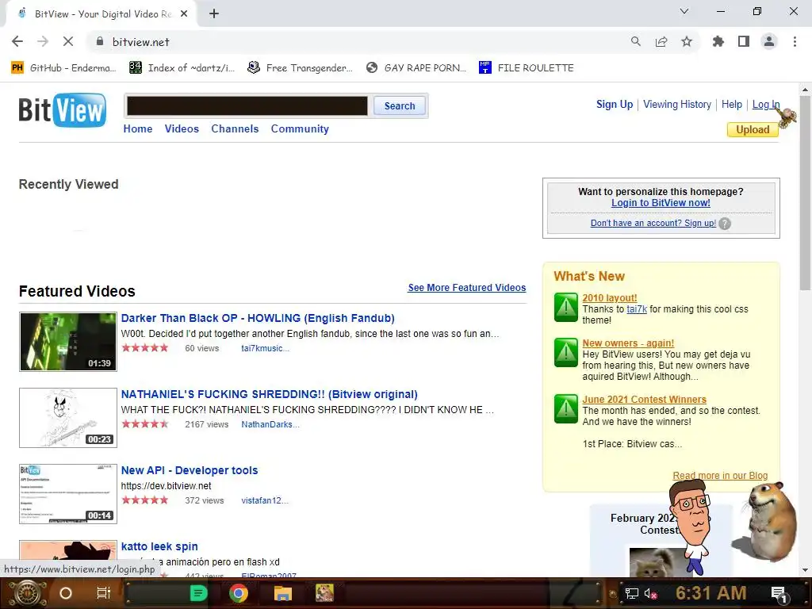Open the notification center icon
This screenshot has height=609, width=812.
[x=779, y=593]
